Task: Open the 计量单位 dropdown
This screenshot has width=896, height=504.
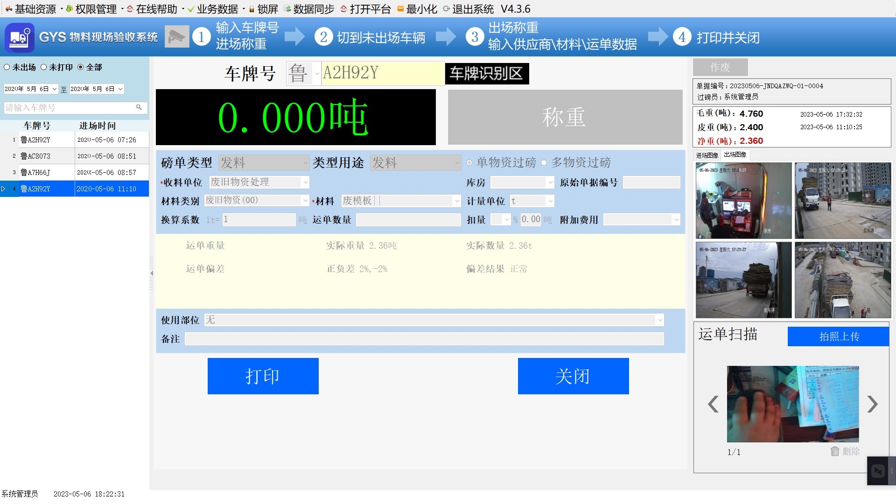Action: 551,201
